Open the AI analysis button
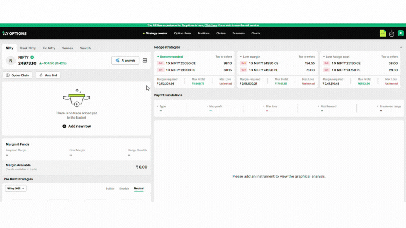406x228 pixels. pos(125,61)
